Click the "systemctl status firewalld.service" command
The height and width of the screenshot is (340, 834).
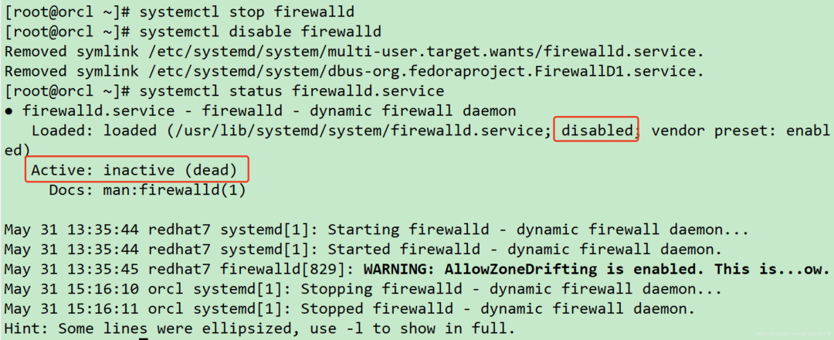point(291,91)
